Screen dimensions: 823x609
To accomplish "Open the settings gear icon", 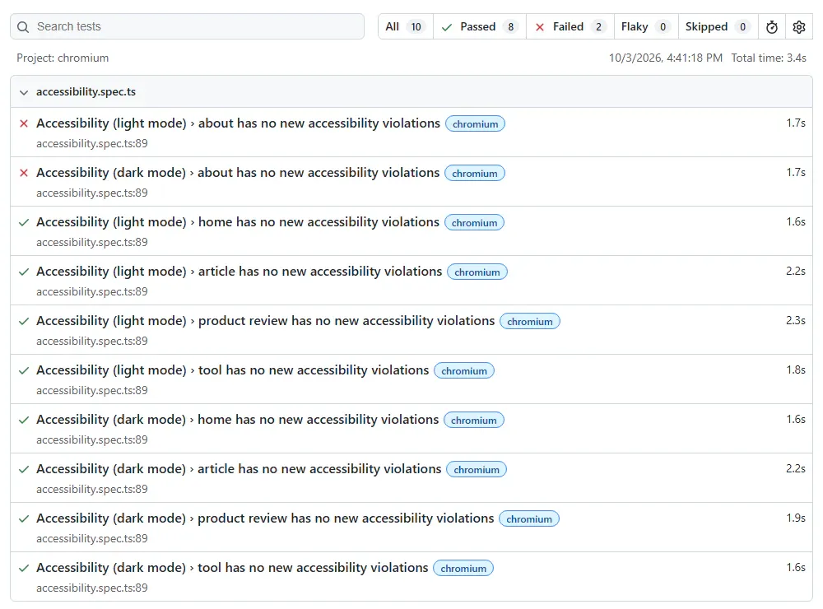I will pyautogui.click(x=799, y=27).
